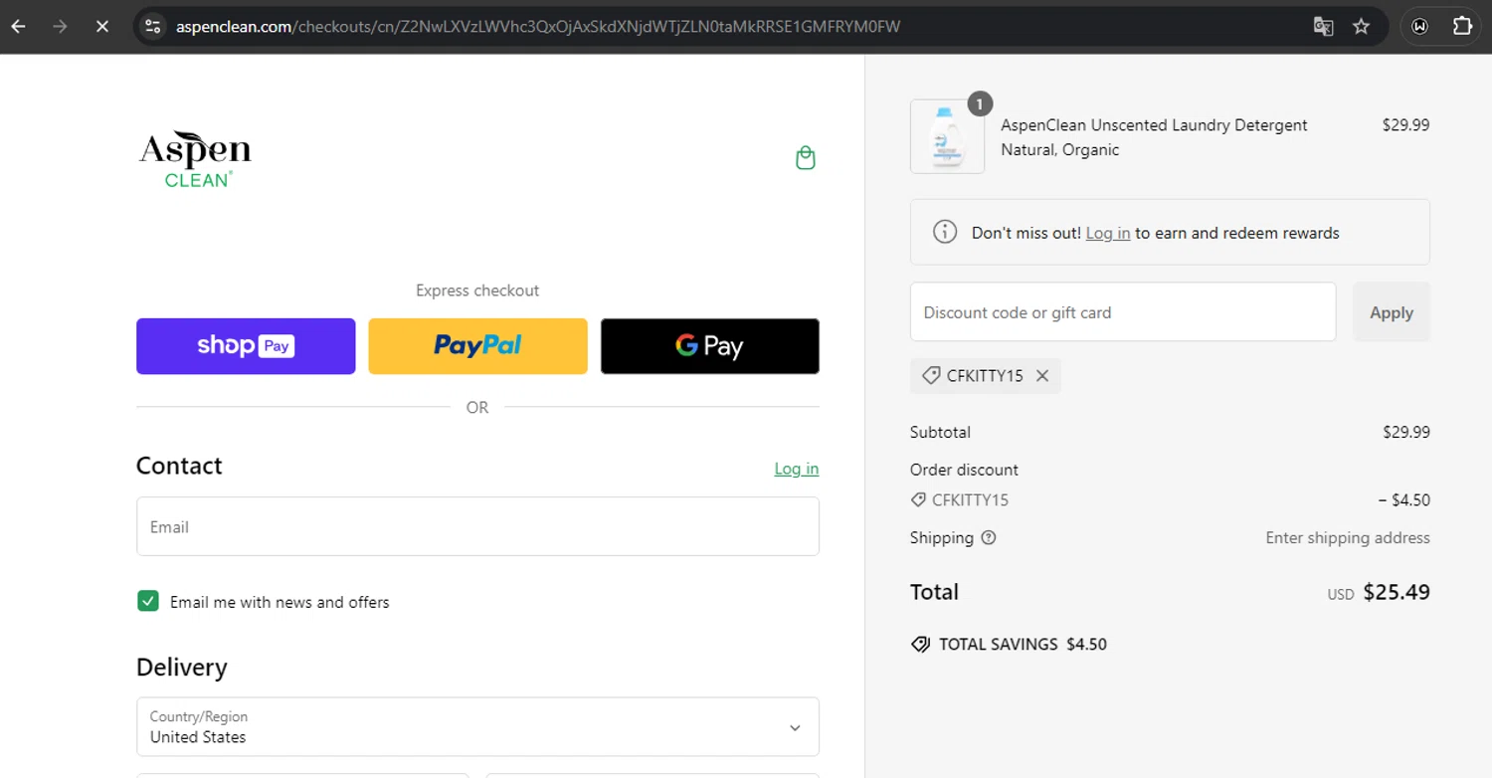Go back with the browser back arrow

pyautogui.click(x=19, y=27)
